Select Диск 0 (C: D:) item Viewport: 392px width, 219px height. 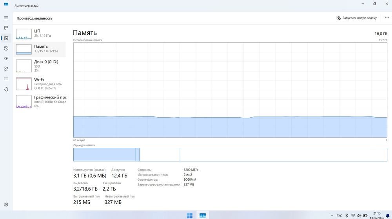pyautogui.click(x=40, y=66)
